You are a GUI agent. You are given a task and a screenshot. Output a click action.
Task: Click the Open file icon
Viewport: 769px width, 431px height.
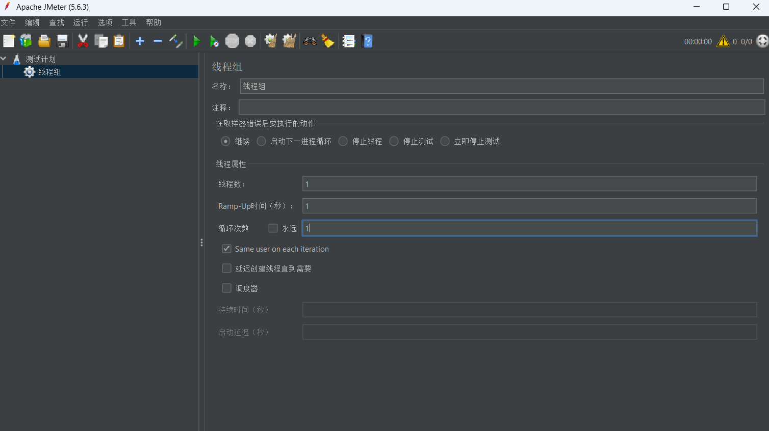click(44, 41)
